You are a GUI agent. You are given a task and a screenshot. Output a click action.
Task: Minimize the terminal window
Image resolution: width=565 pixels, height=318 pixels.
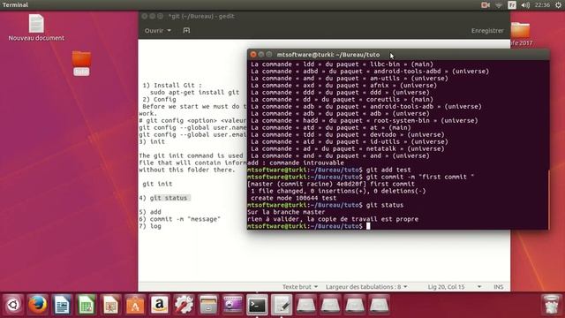click(261, 55)
